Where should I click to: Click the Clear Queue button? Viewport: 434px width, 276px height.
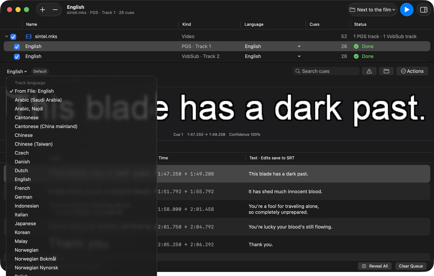411,266
